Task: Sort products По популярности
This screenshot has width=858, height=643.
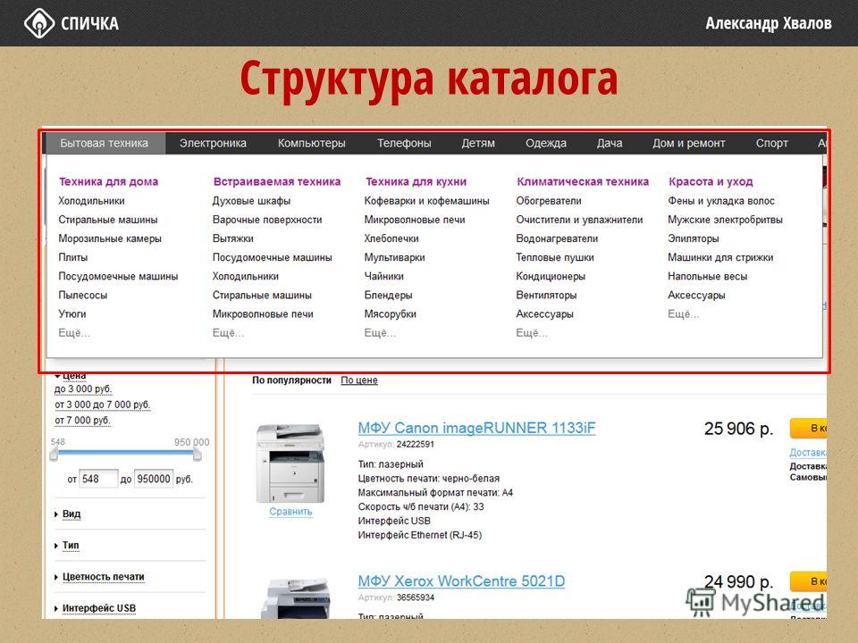Action: pos(291,380)
